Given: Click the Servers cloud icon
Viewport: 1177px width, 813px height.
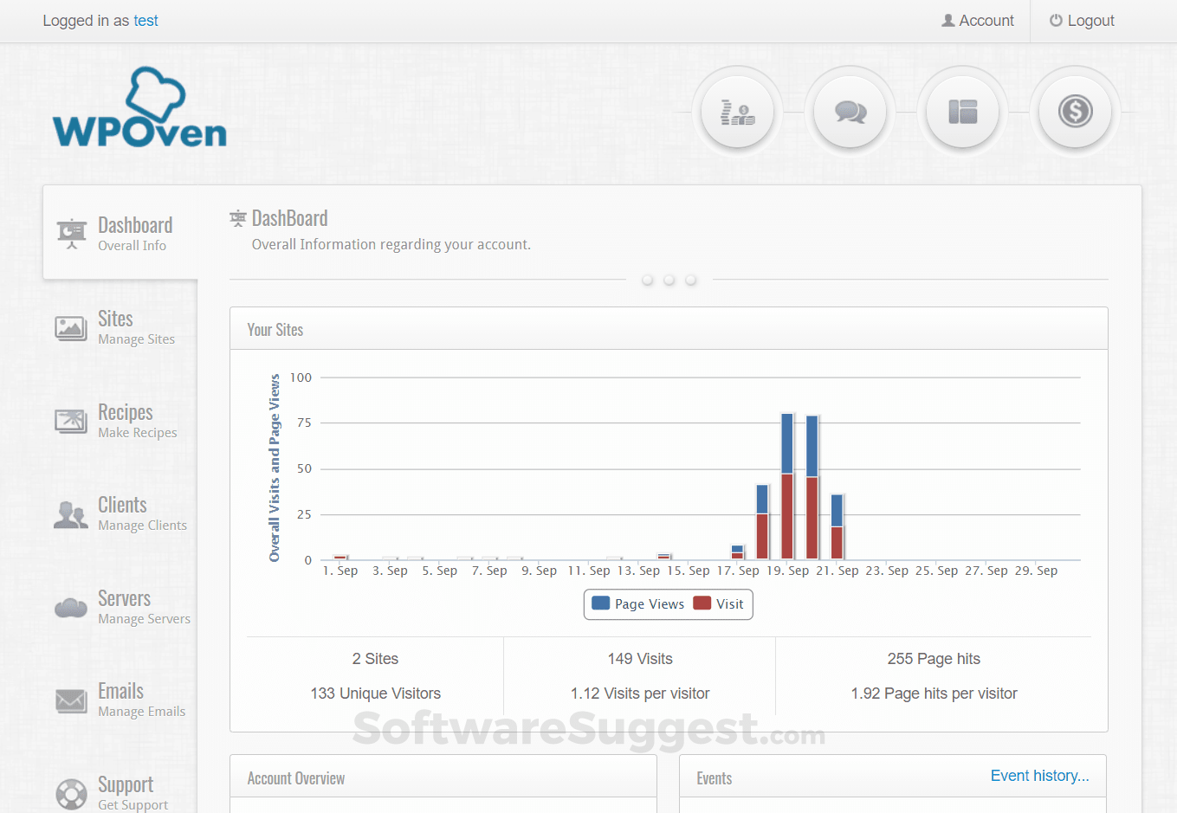Looking at the screenshot, I should [71, 608].
